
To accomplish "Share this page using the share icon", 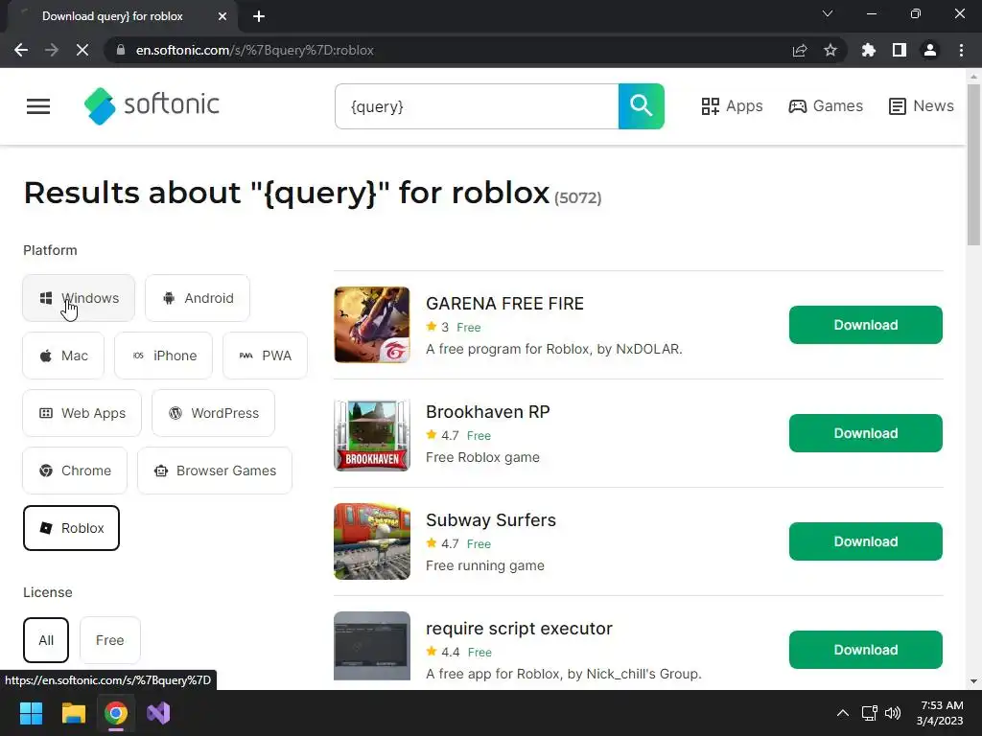I will [800, 50].
